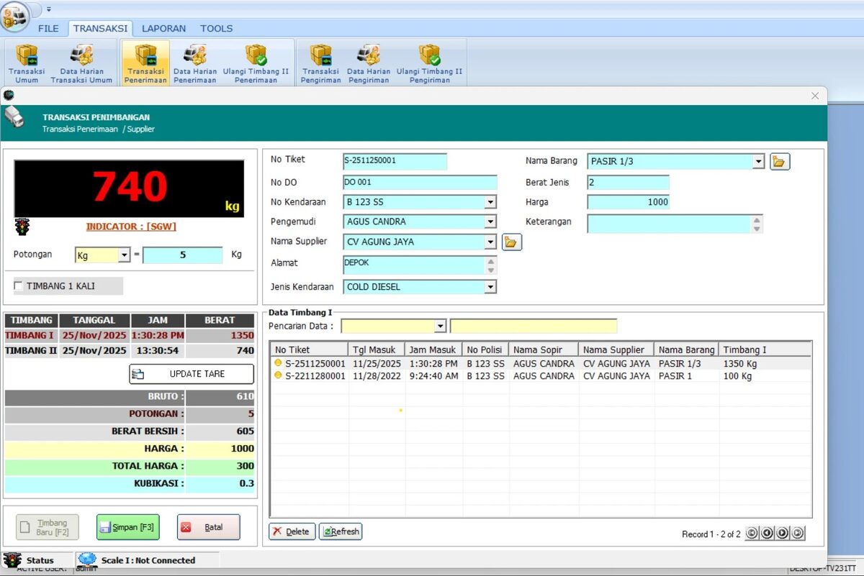864x576 pixels.
Task: Click Refresh button below grid
Action: pyautogui.click(x=341, y=531)
